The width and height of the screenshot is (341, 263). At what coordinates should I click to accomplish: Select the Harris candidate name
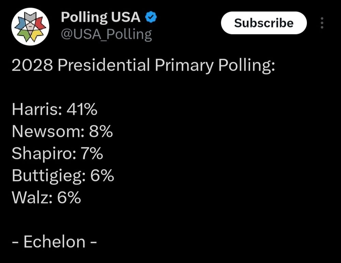click(x=35, y=109)
